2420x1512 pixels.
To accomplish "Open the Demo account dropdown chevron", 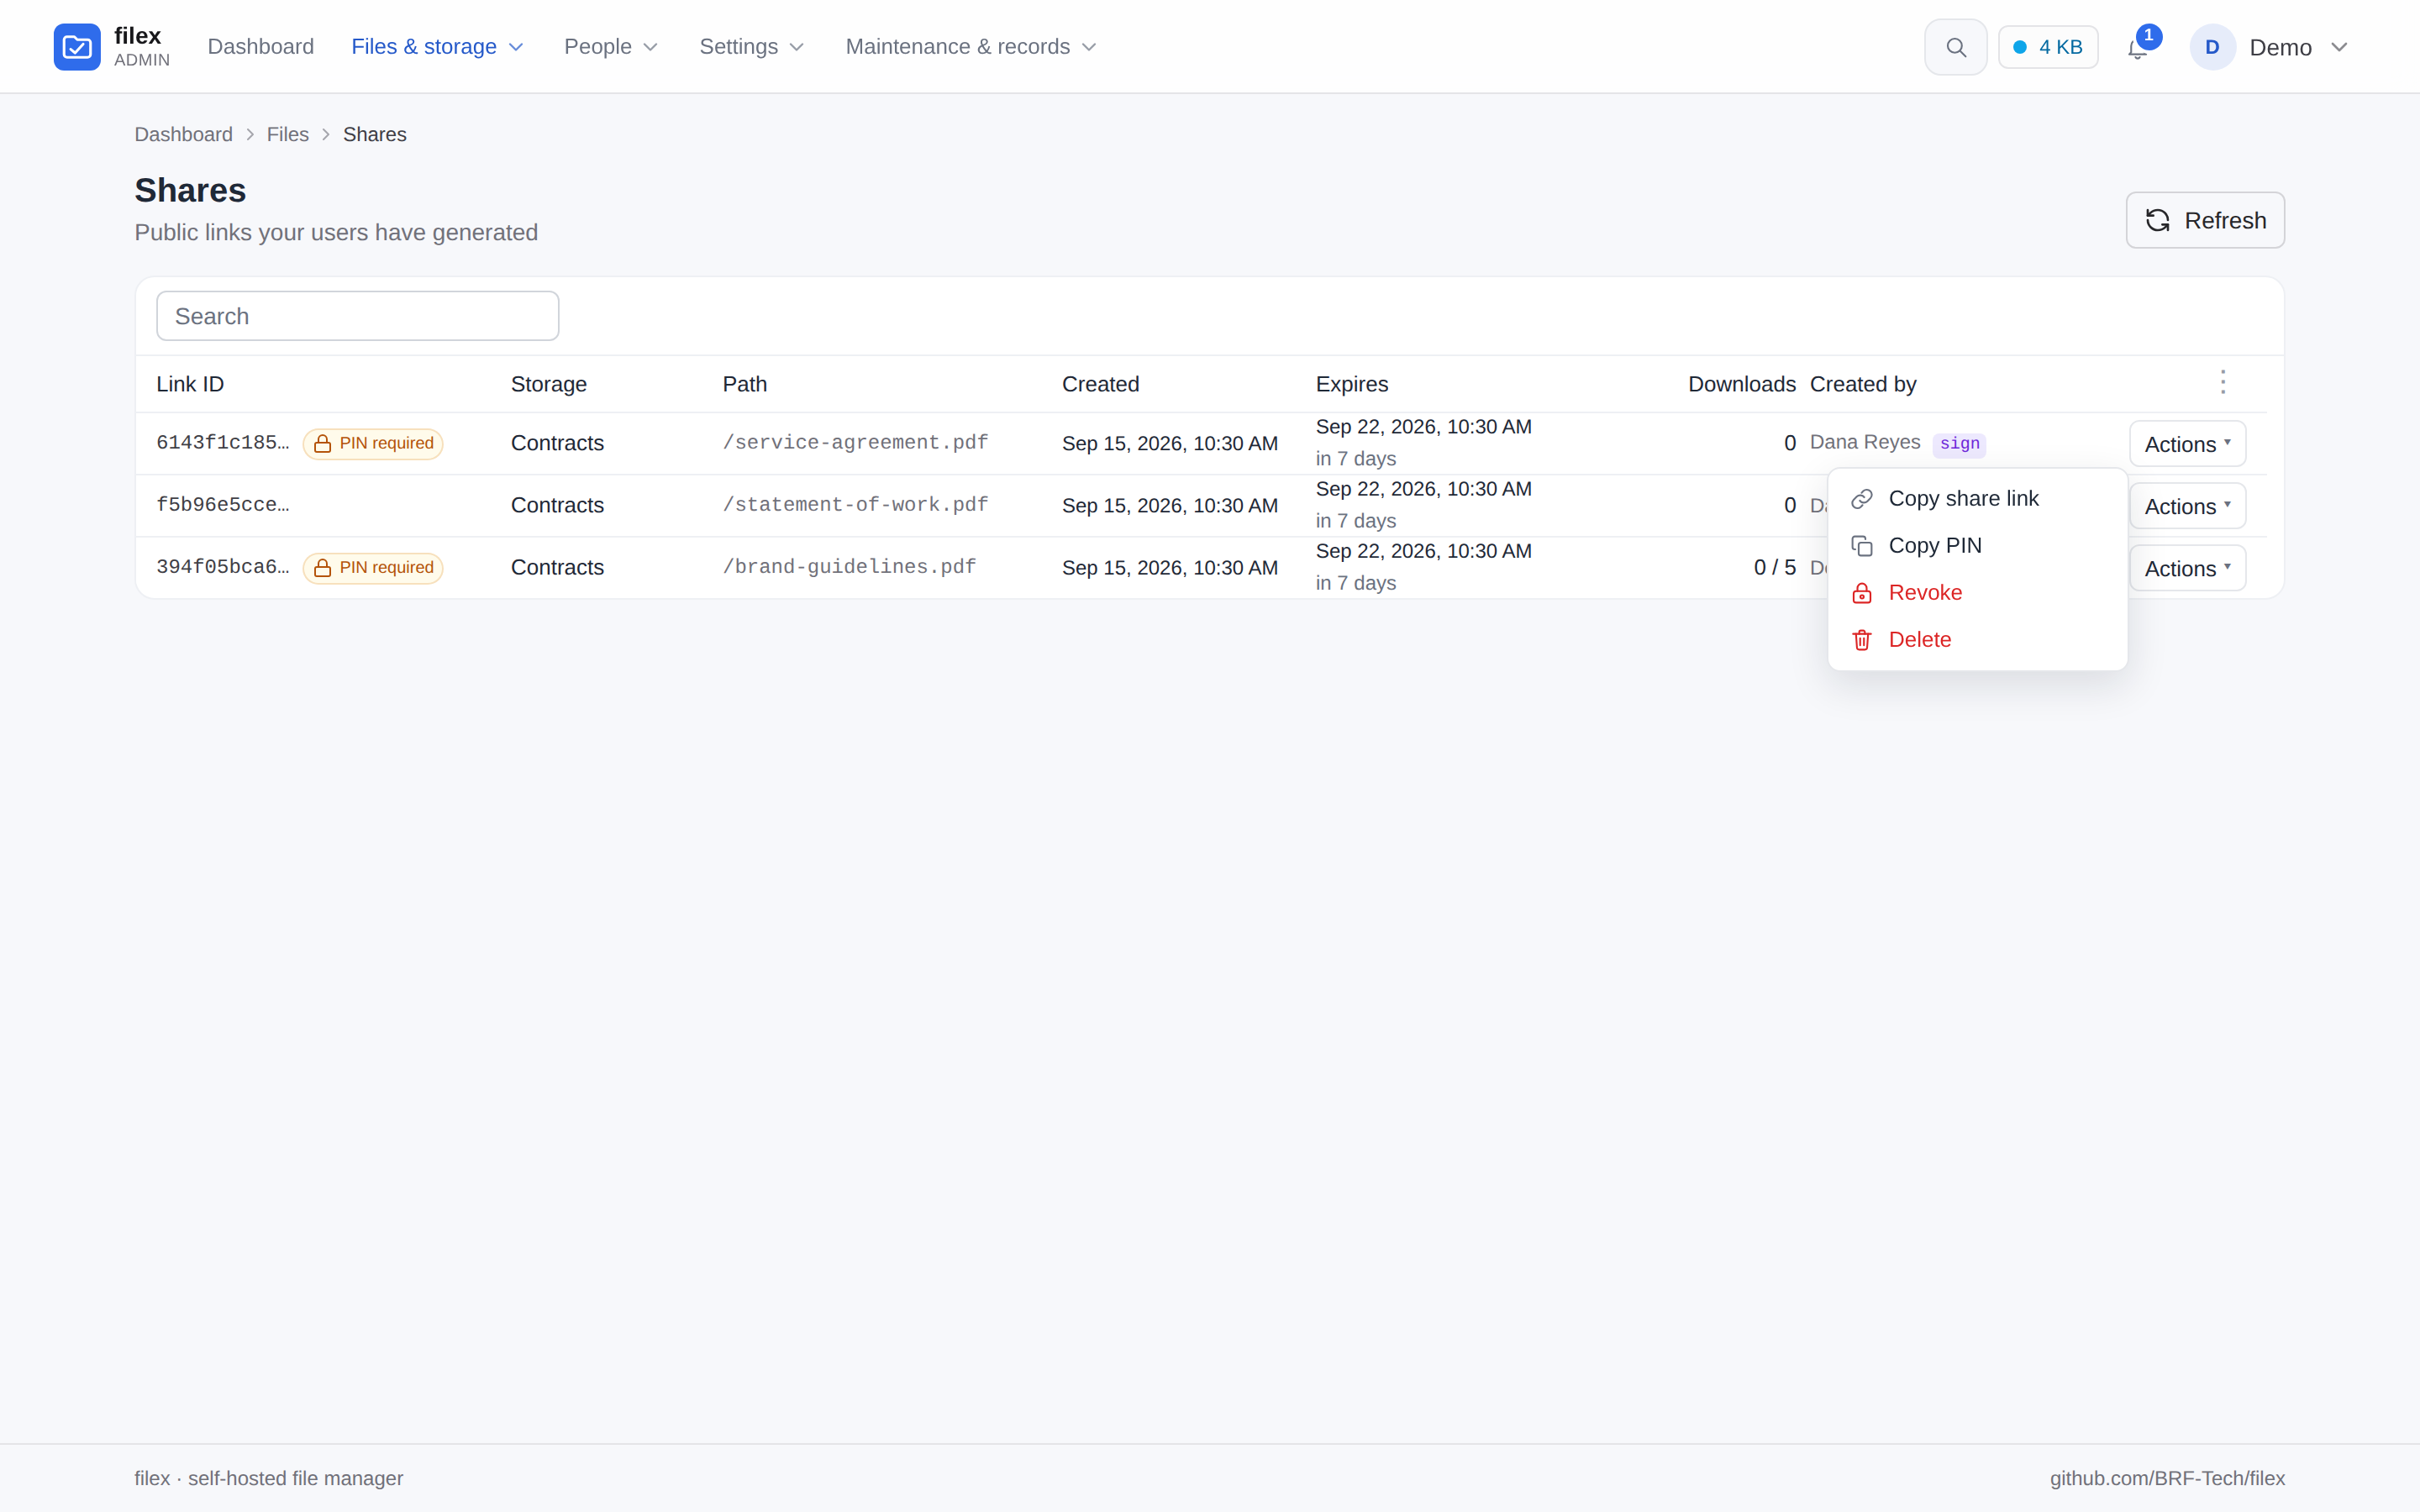I will [2339, 47].
